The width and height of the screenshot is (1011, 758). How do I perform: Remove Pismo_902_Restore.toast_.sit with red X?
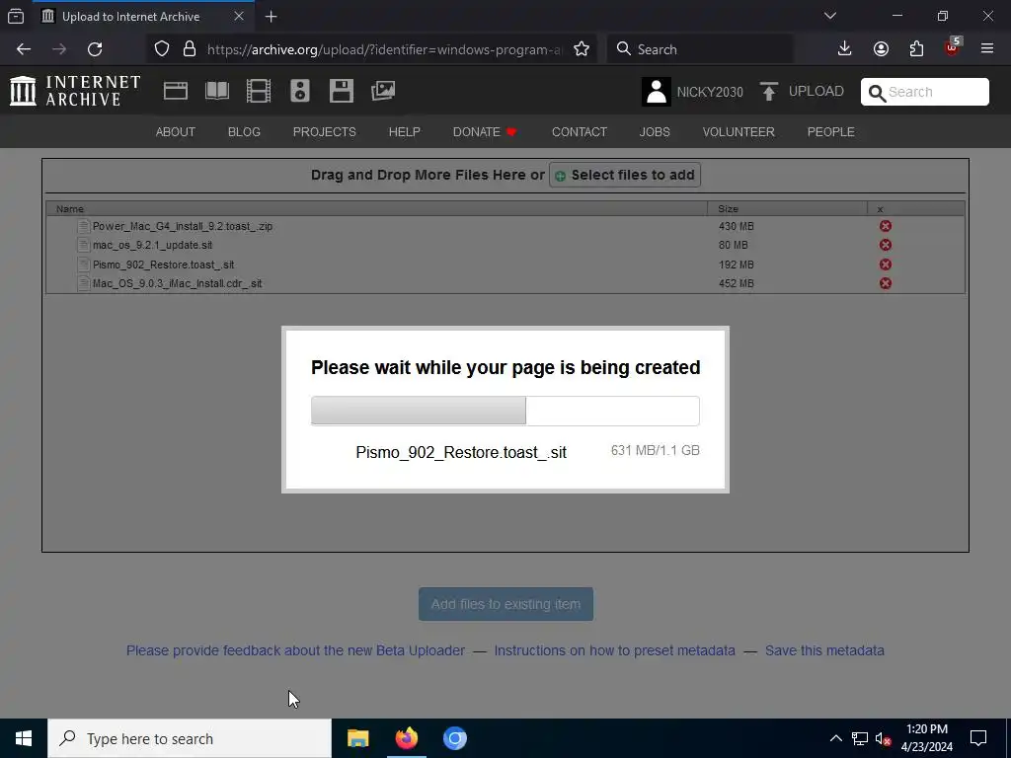[x=886, y=265]
